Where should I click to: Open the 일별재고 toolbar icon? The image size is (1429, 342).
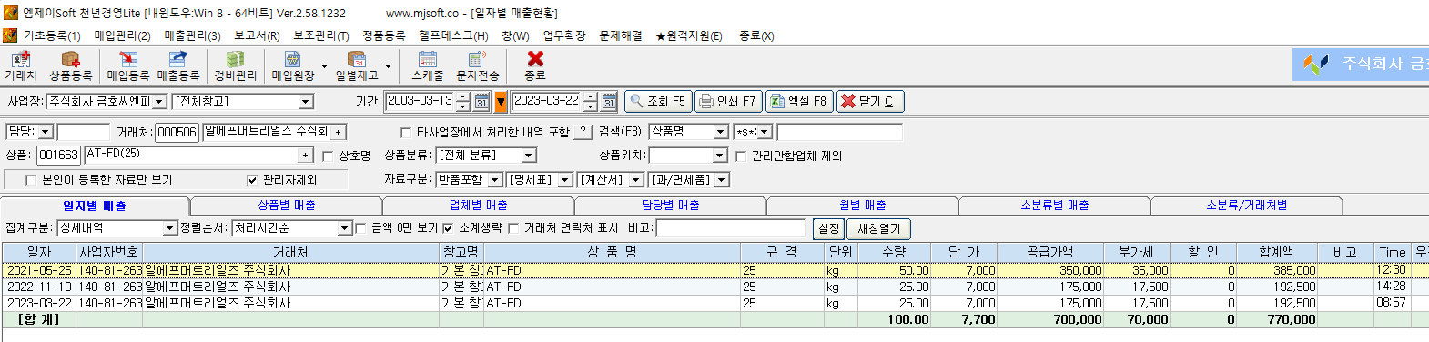click(x=357, y=65)
